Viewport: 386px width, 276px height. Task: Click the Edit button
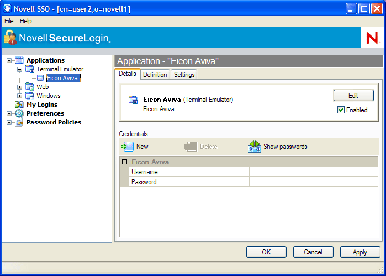(353, 96)
